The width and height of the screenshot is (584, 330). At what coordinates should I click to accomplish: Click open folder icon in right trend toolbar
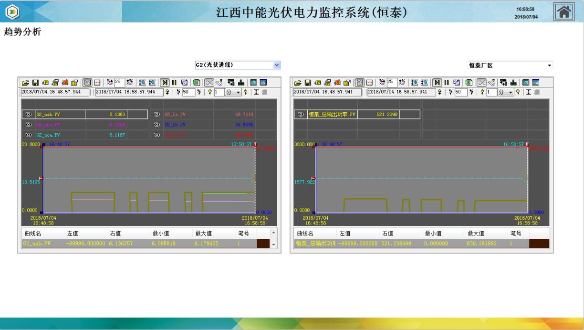[298, 82]
